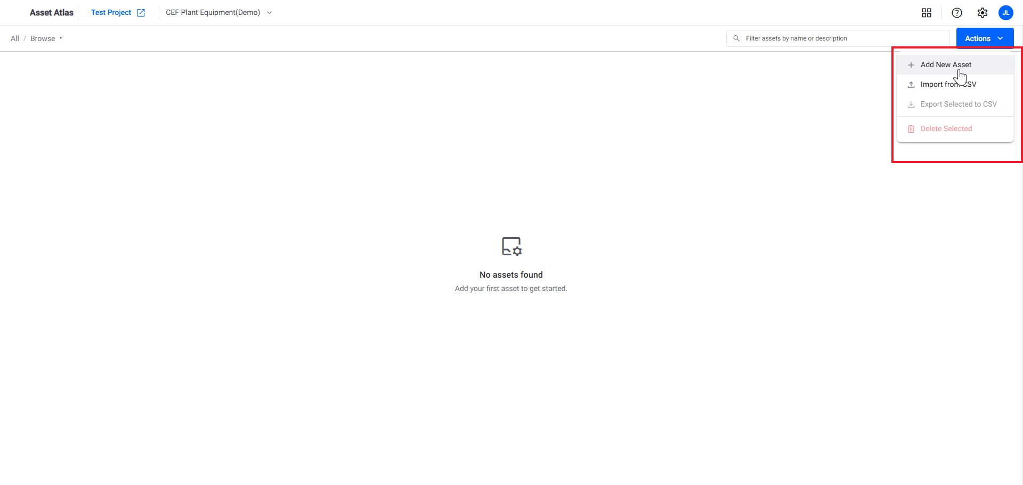The width and height of the screenshot is (1023, 485).
Task: Focus the Filter assets search field
Action: click(838, 38)
